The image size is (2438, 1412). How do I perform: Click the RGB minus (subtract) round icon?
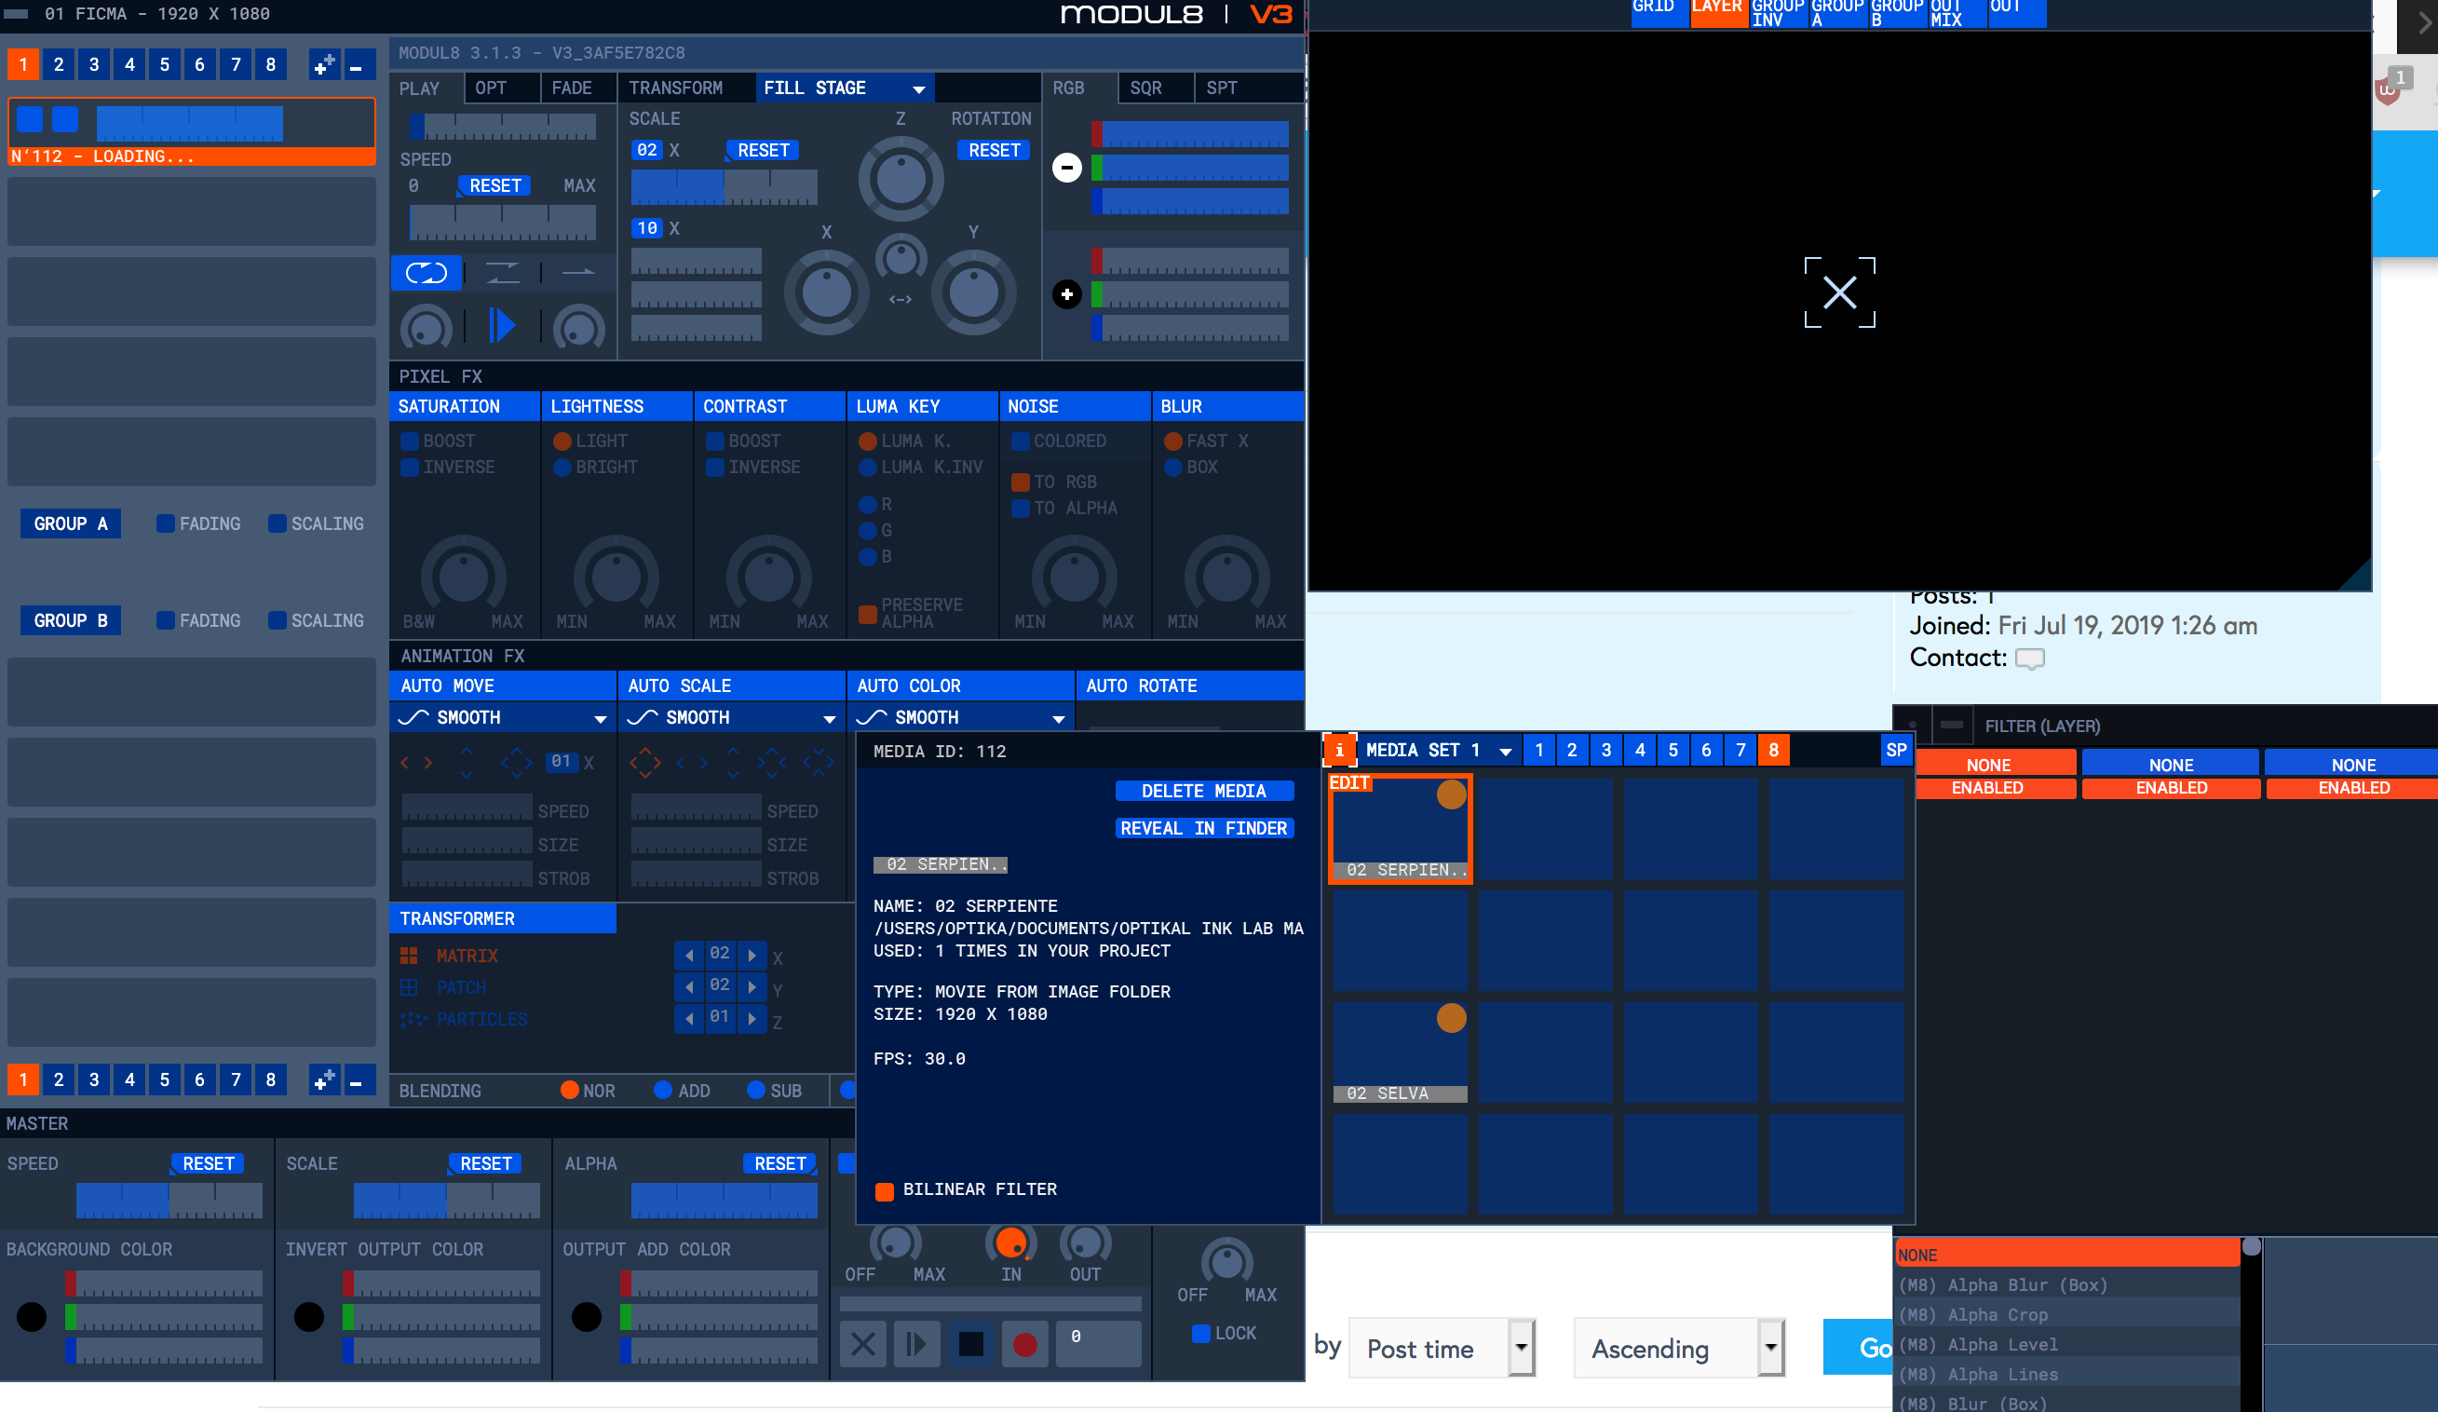1066,168
